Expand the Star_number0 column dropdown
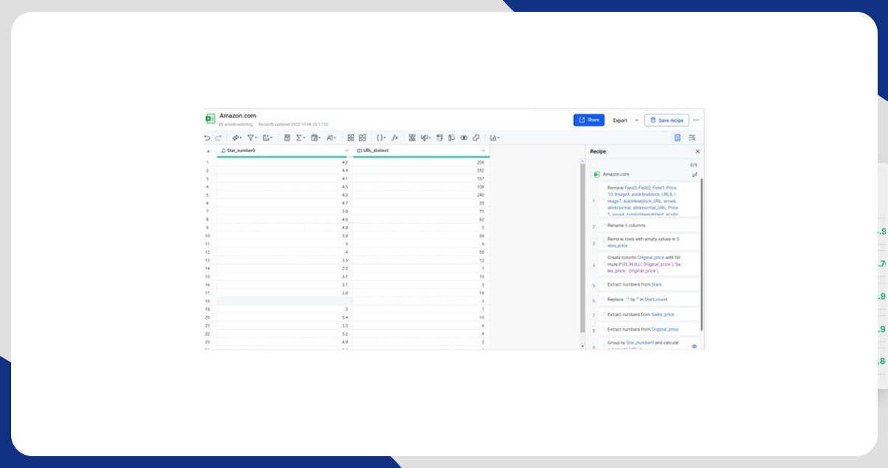The width and height of the screenshot is (888, 468). pyautogui.click(x=346, y=151)
